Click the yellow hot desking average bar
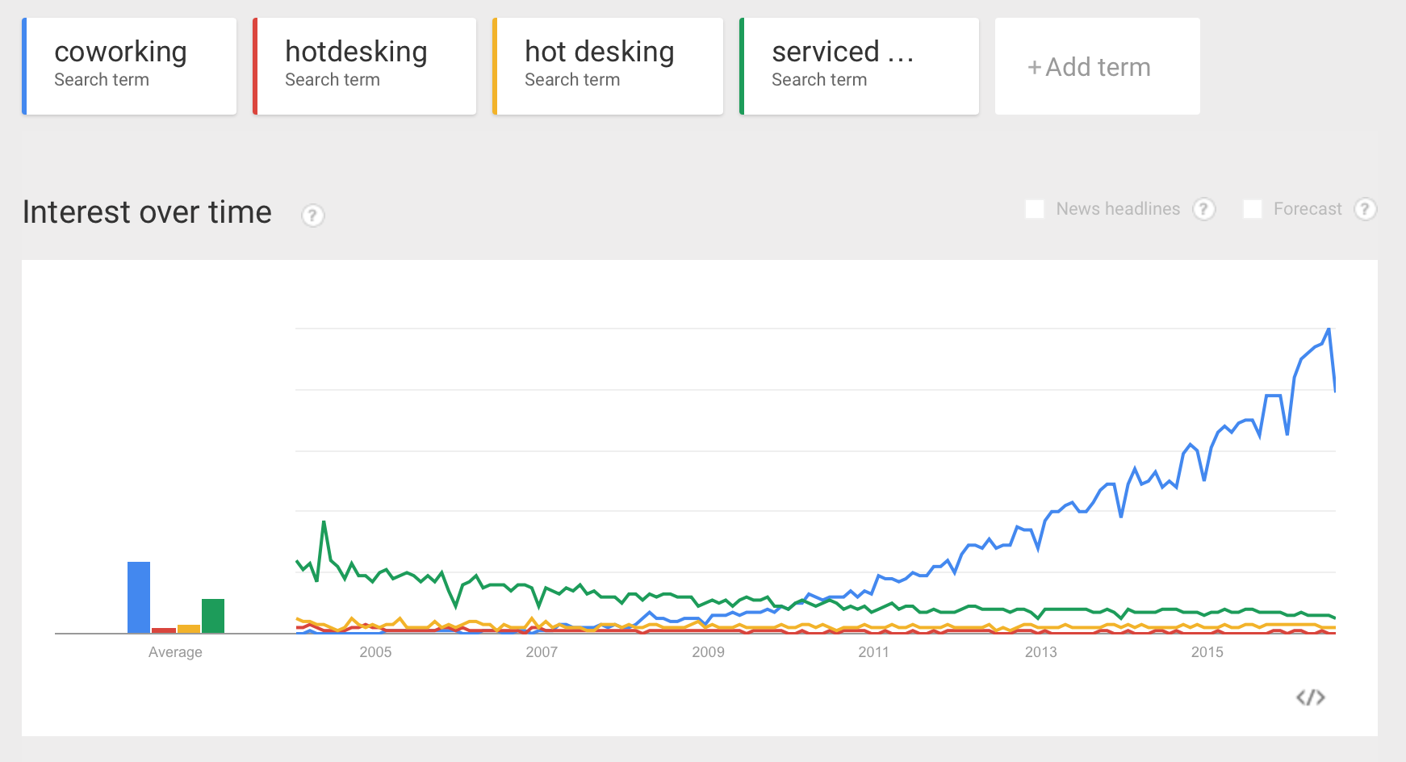 click(189, 629)
